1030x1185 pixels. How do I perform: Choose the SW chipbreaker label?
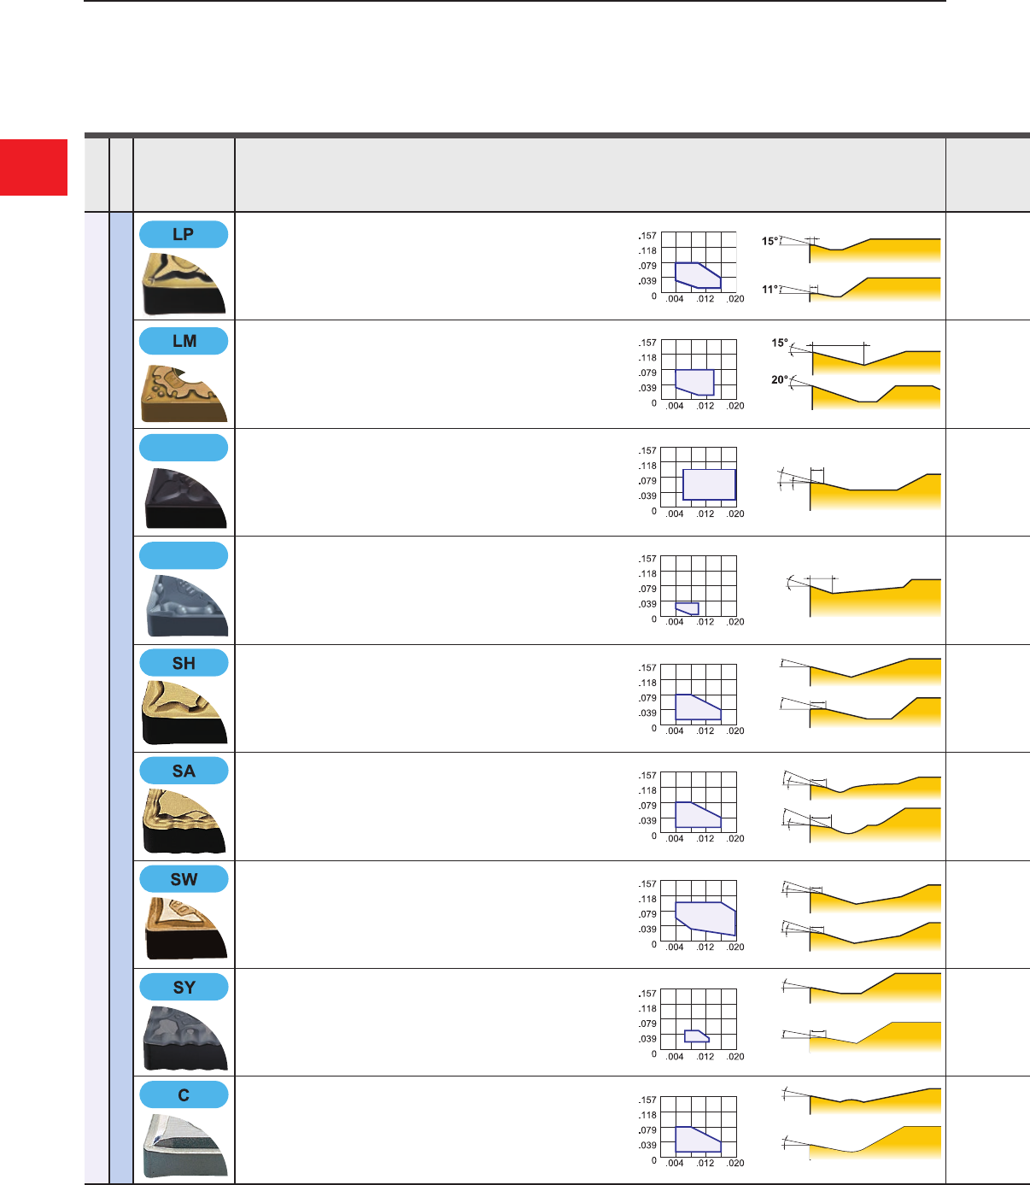point(184,879)
